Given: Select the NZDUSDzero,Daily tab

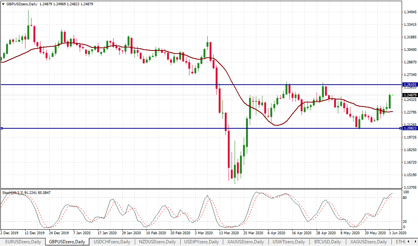Looking at the screenshot, I should tap(157, 242).
